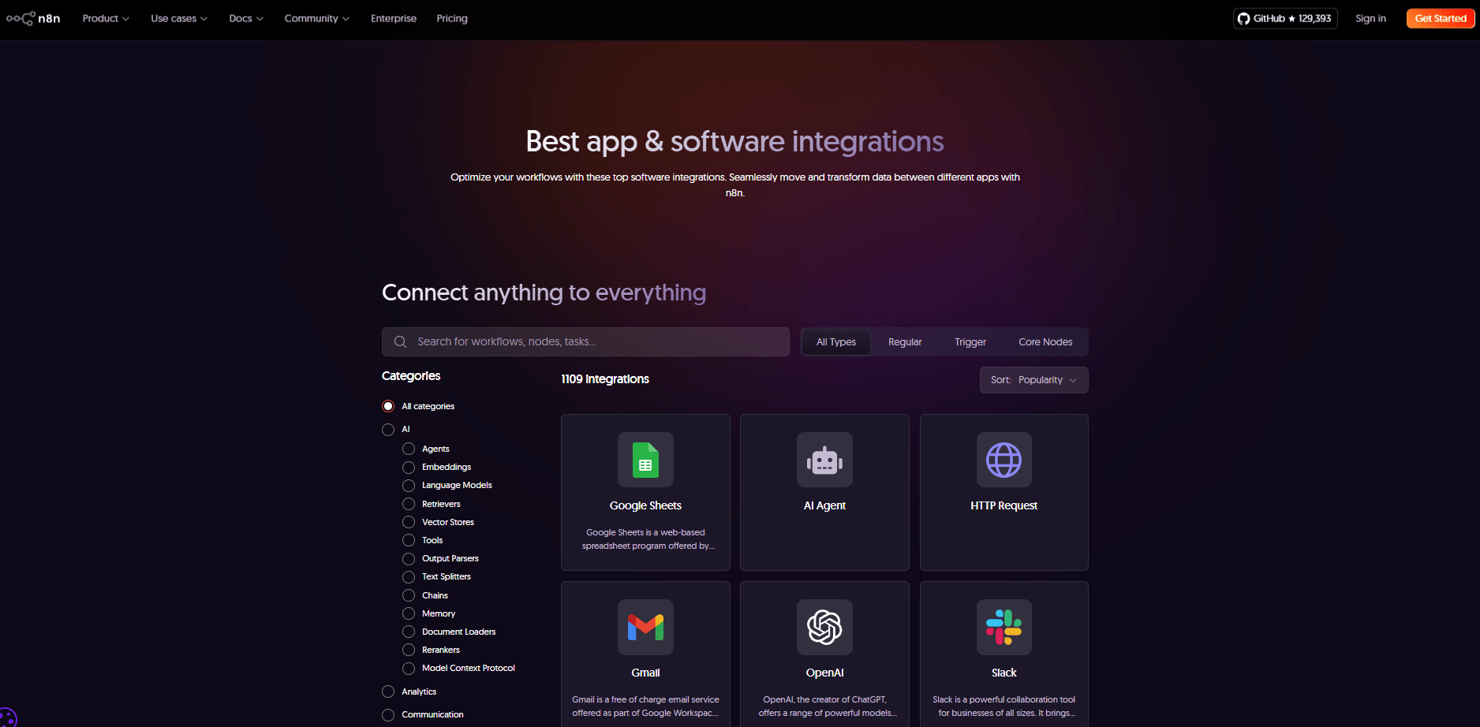Screen dimensions: 1480x727
Task: Expand the Product menu dropdown
Action: (106, 18)
